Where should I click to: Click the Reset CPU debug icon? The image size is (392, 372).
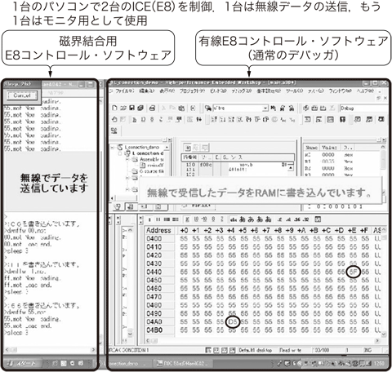coord(114,119)
